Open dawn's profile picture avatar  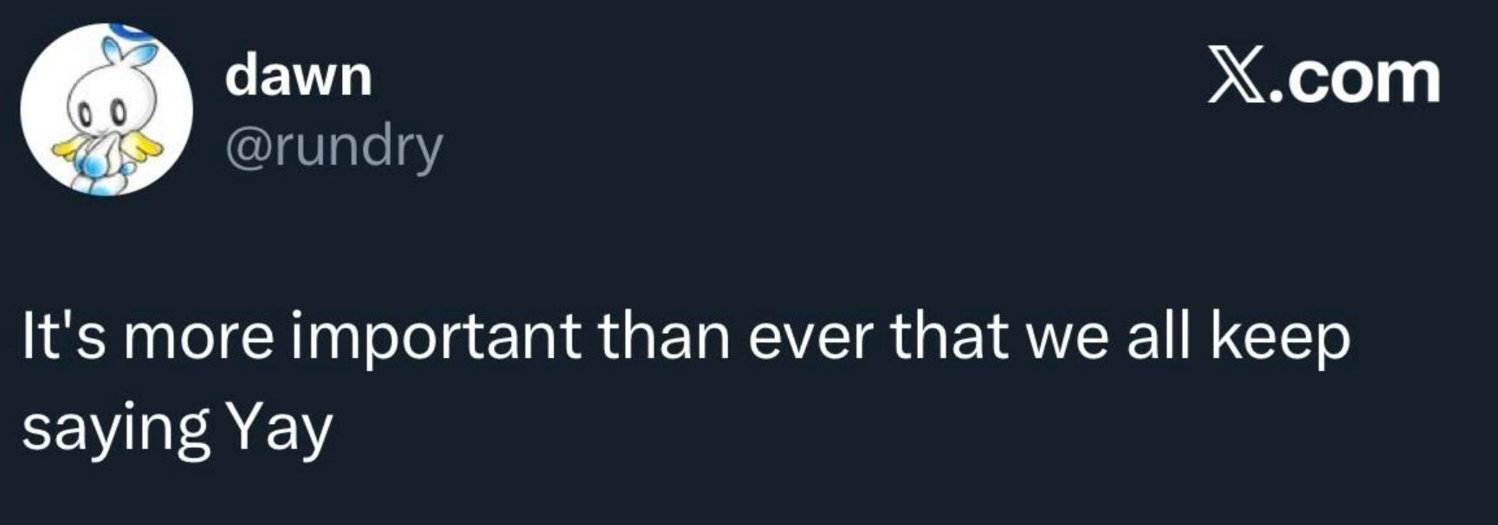pos(106,110)
